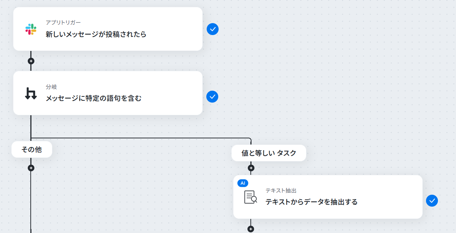Open the テキスト抽出 AI card
The height and width of the screenshot is (233, 456).
(328, 197)
